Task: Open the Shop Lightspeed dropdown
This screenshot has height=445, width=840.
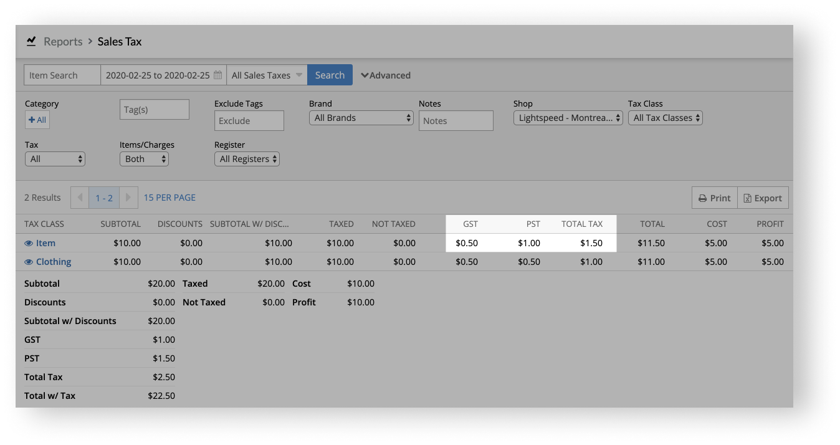Action: click(568, 118)
